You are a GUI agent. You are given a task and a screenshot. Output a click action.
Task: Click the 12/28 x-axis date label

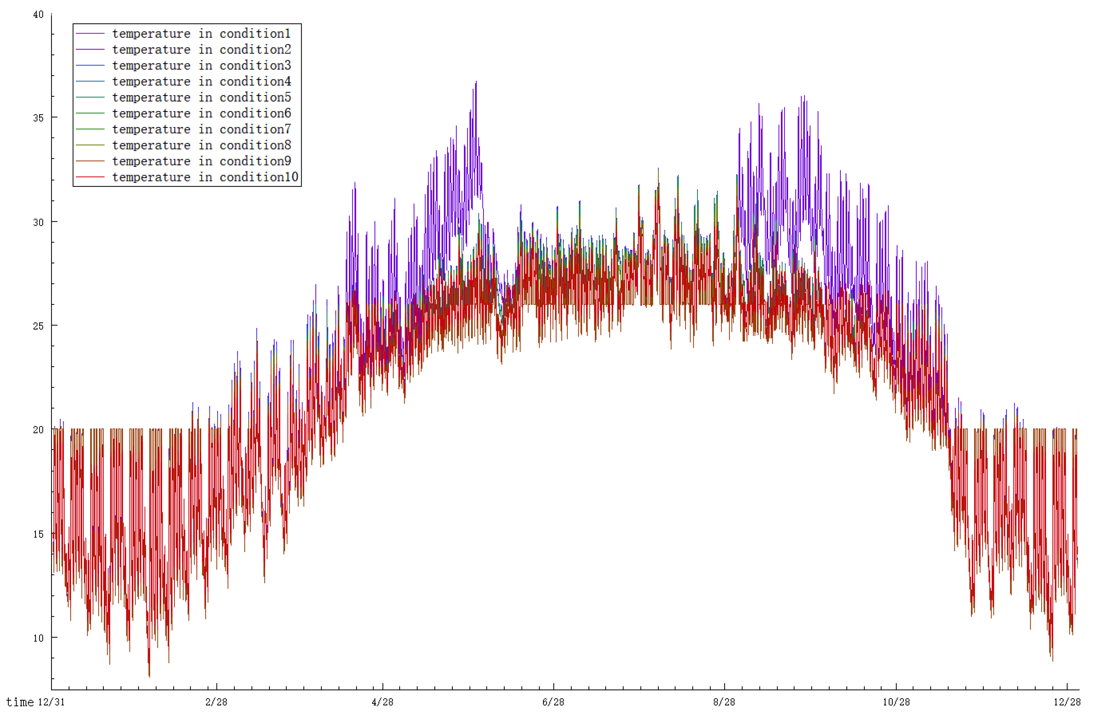coord(1067,702)
